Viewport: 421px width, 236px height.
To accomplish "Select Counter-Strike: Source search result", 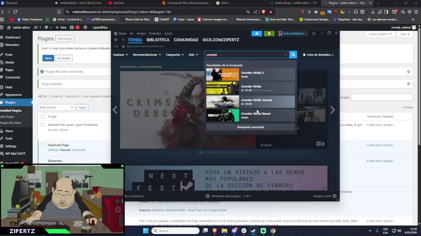I will click(x=251, y=102).
